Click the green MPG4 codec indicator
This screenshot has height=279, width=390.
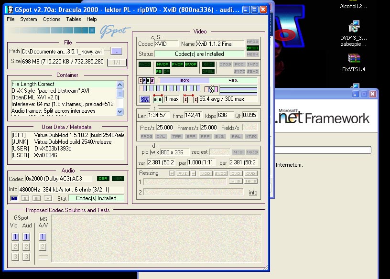tap(252, 48)
